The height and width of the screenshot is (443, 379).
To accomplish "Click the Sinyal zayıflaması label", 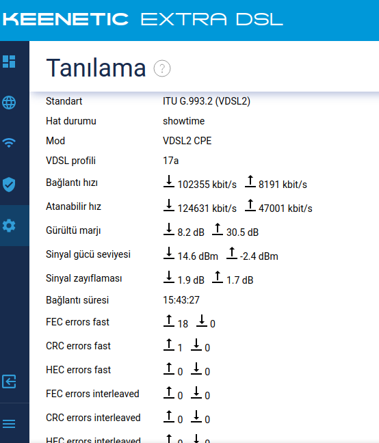I will (84, 278).
